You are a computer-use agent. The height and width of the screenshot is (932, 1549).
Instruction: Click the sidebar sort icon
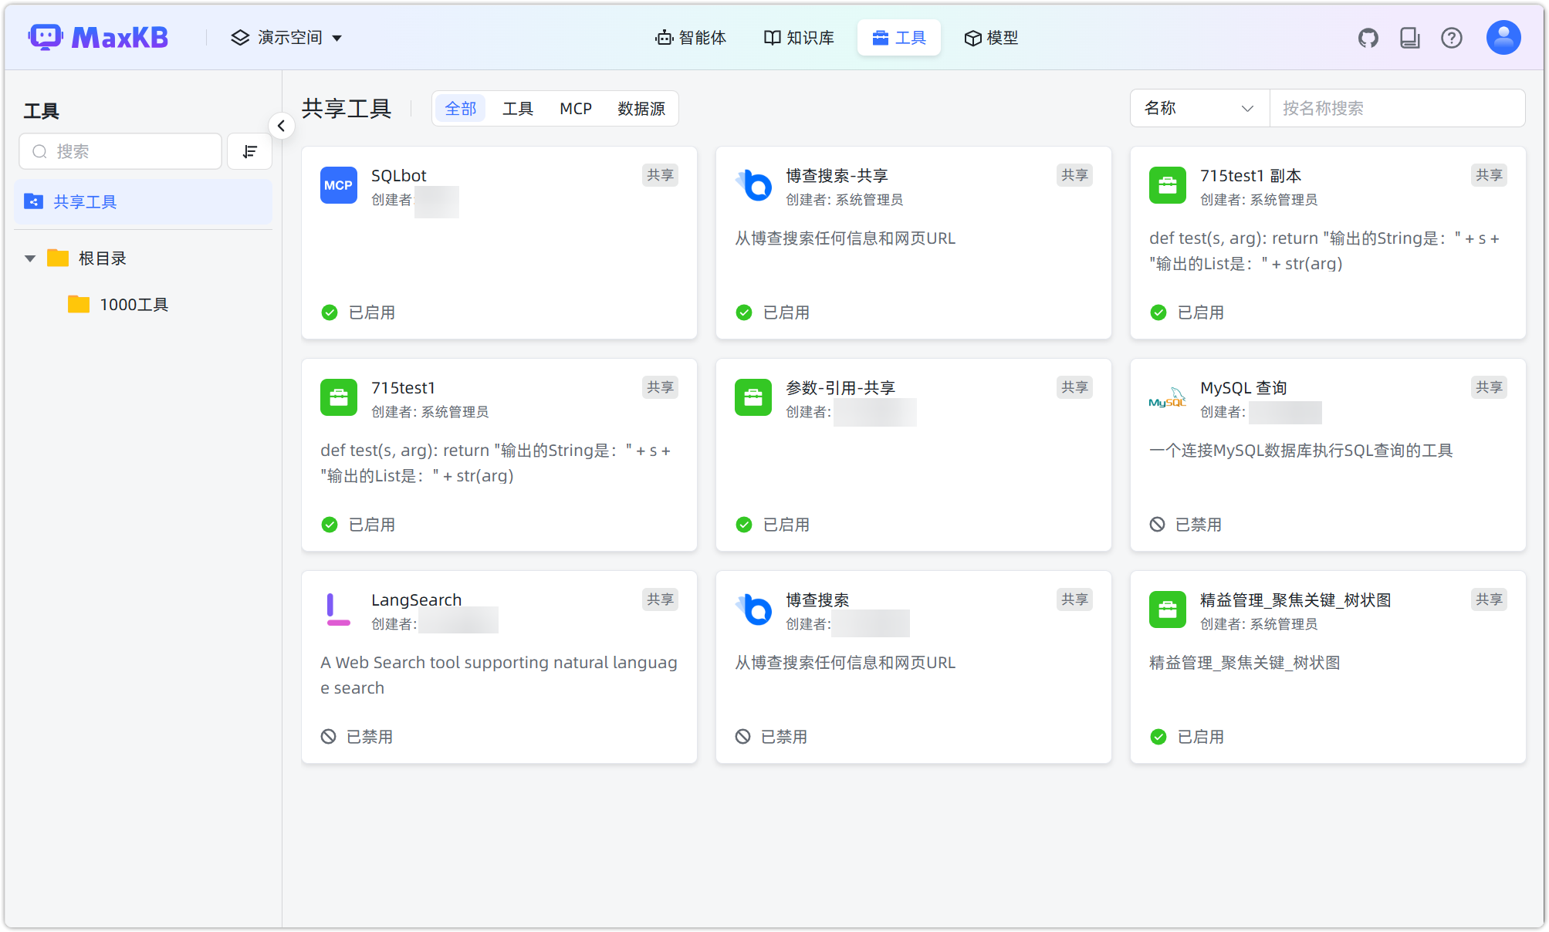pos(249,151)
